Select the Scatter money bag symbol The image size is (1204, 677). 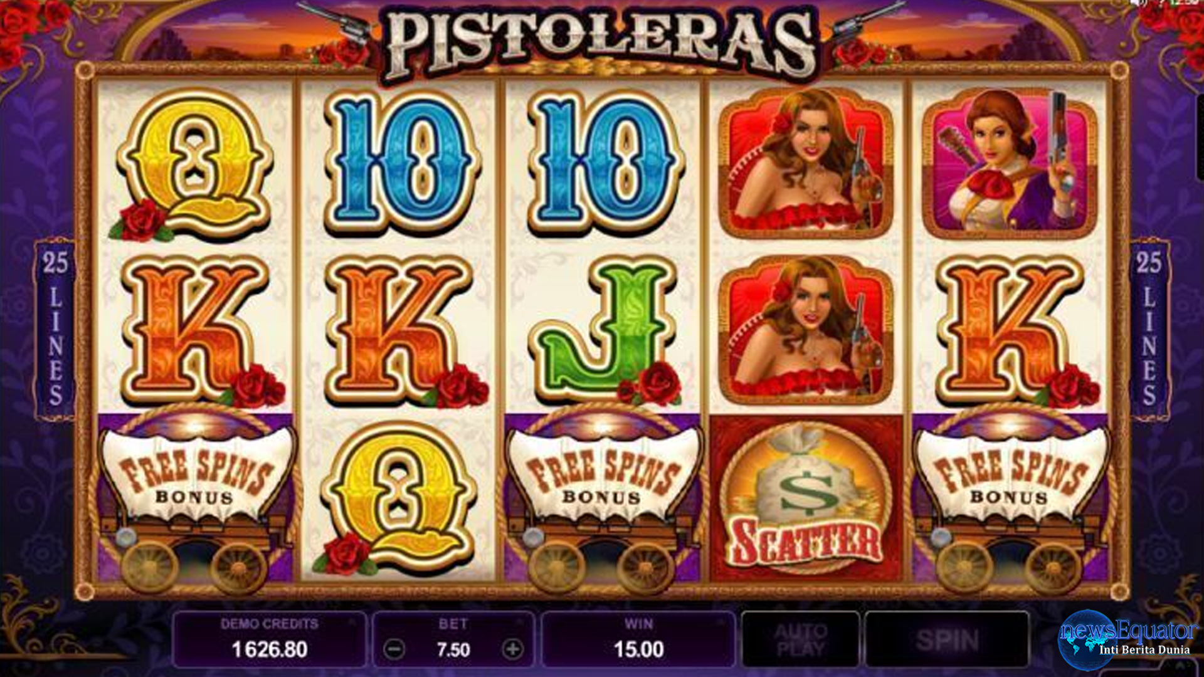[x=806, y=499]
